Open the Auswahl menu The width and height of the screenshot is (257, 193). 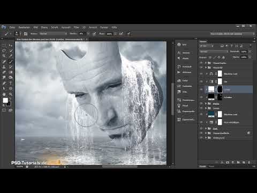coord(66,27)
